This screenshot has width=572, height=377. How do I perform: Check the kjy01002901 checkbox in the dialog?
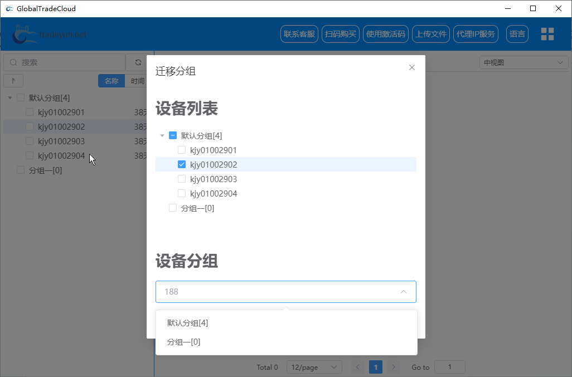point(181,150)
